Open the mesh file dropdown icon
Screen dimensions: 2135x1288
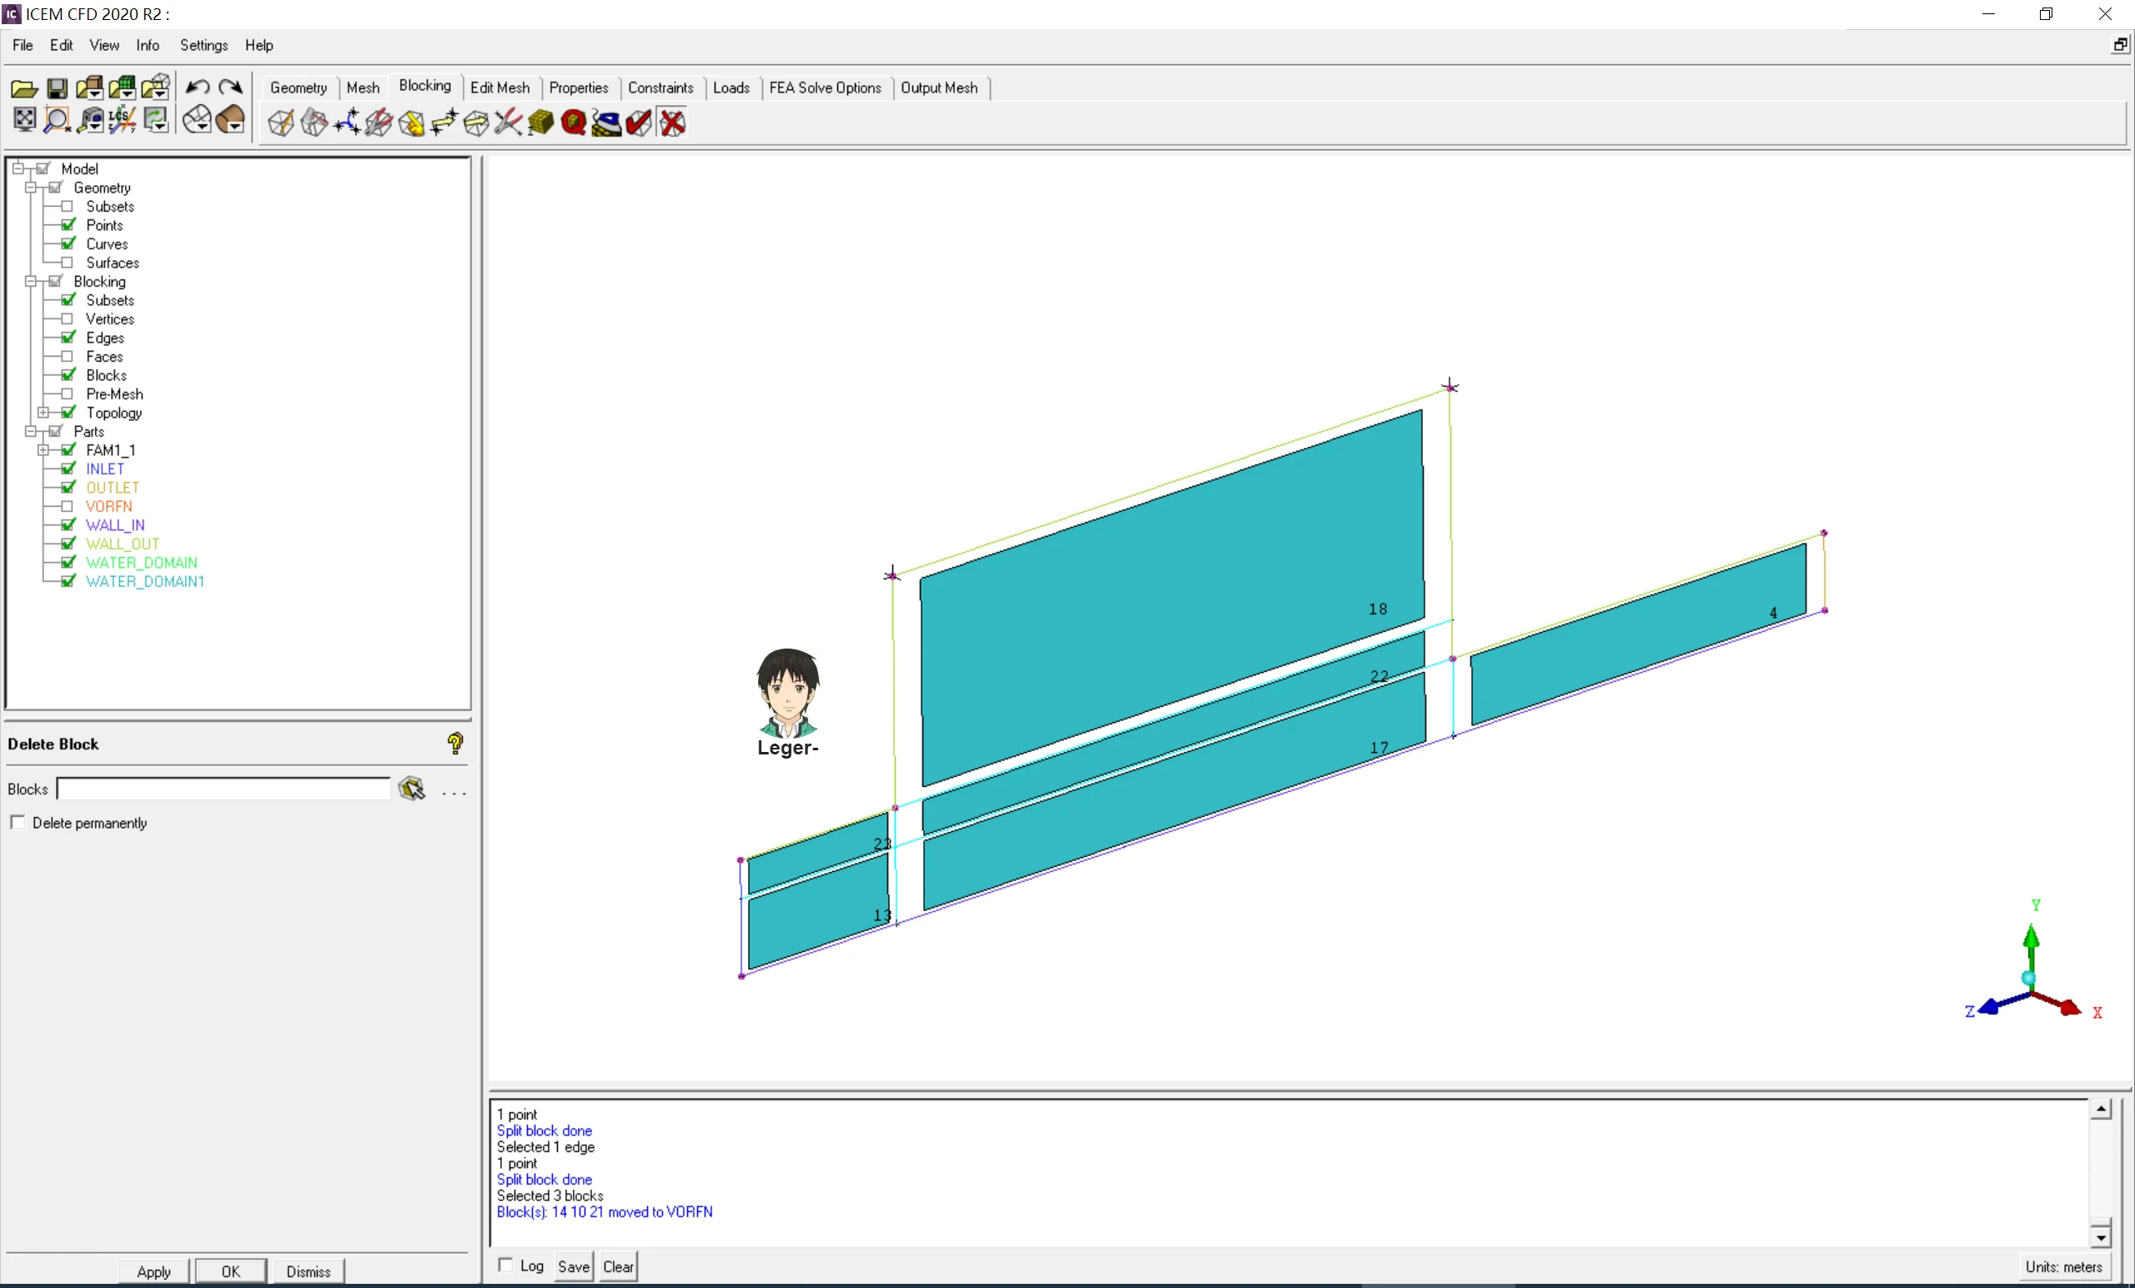click(122, 88)
